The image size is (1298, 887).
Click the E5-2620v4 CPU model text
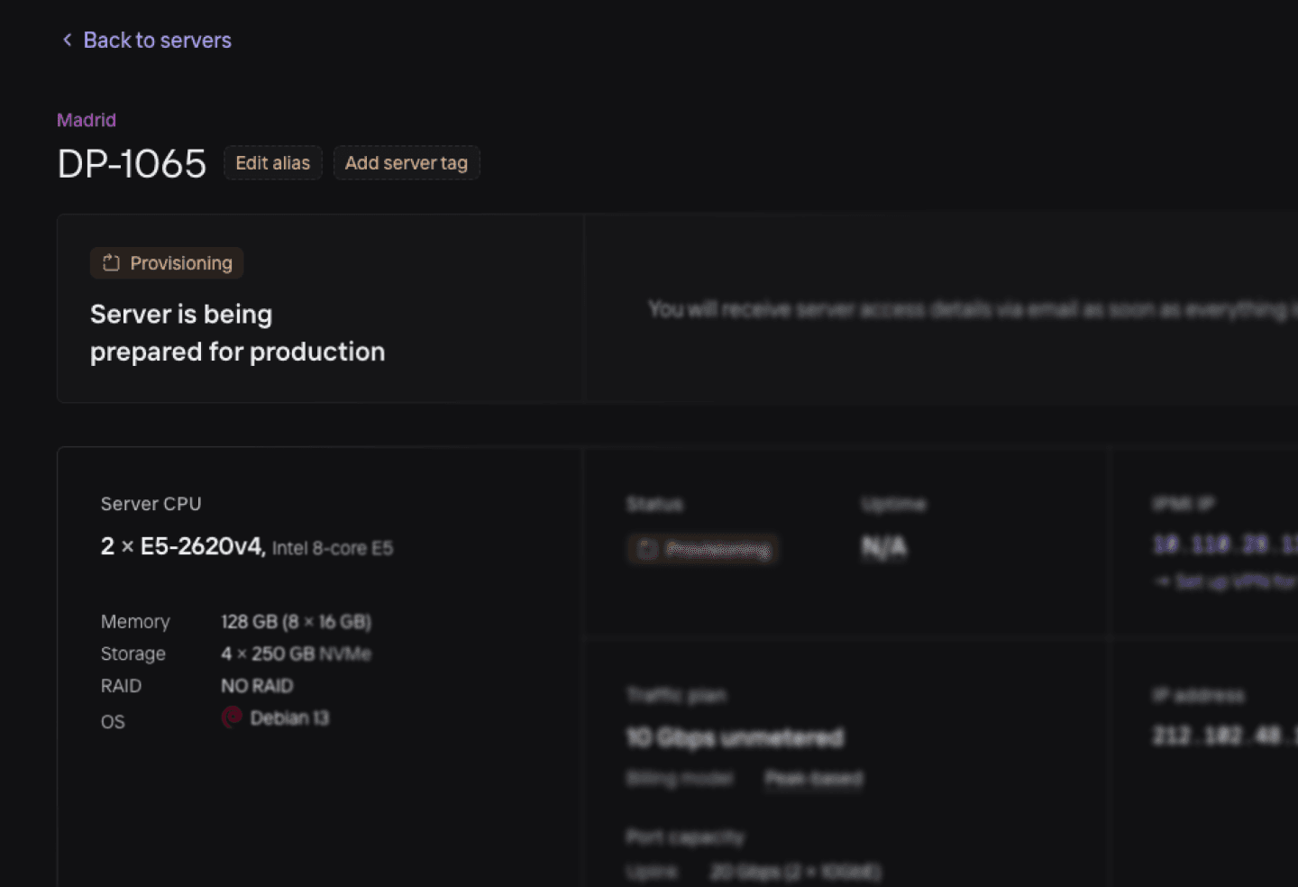pyautogui.click(x=202, y=546)
